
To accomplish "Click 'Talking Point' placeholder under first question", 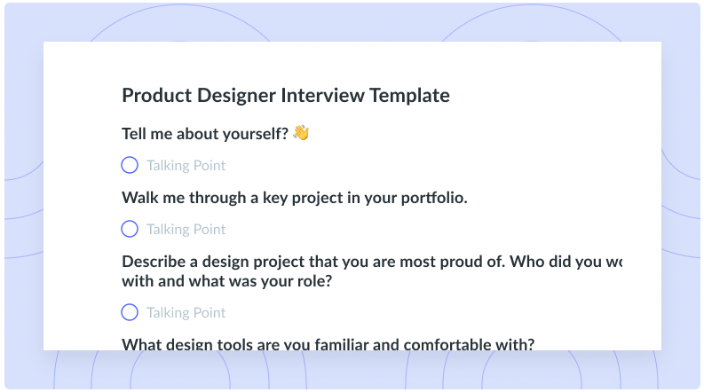I will (x=186, y=166).
